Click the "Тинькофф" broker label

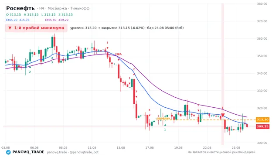tap(80, 8)
